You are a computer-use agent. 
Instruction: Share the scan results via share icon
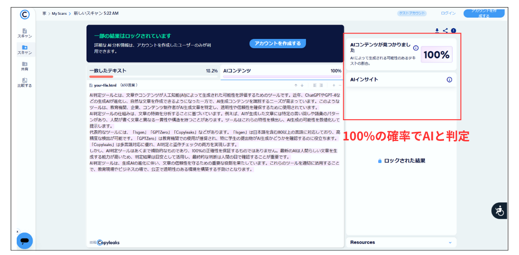[x=445, y=30]
